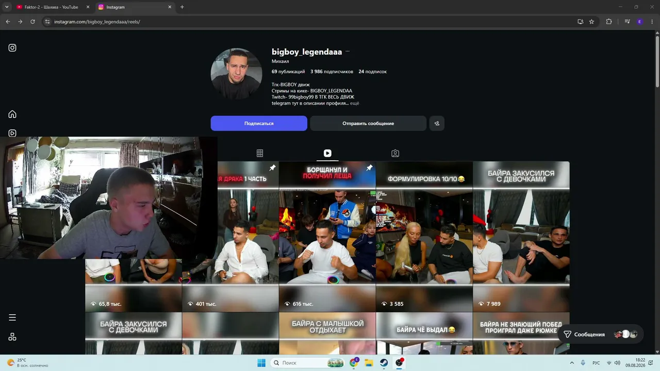Go forward in browser history
The height and width of the screenshot is (371, 660).
point(20,22)
